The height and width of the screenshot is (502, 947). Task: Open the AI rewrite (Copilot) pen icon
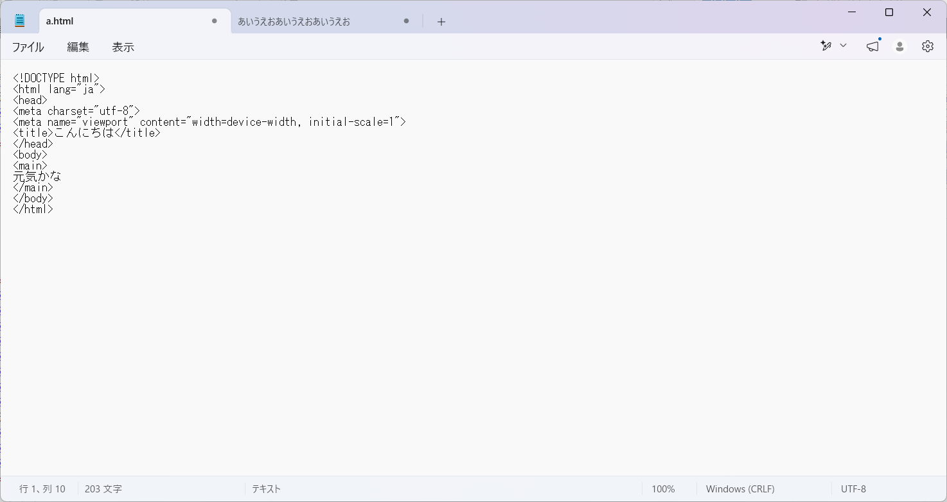(x=826, y=46)
